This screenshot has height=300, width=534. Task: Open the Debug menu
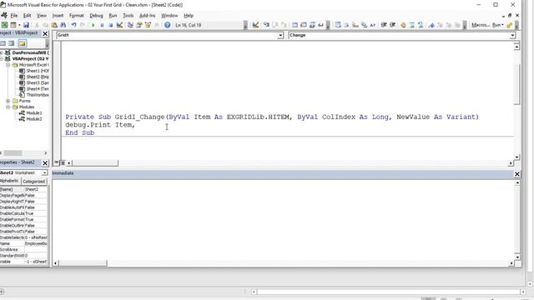(x=96, y=15)
